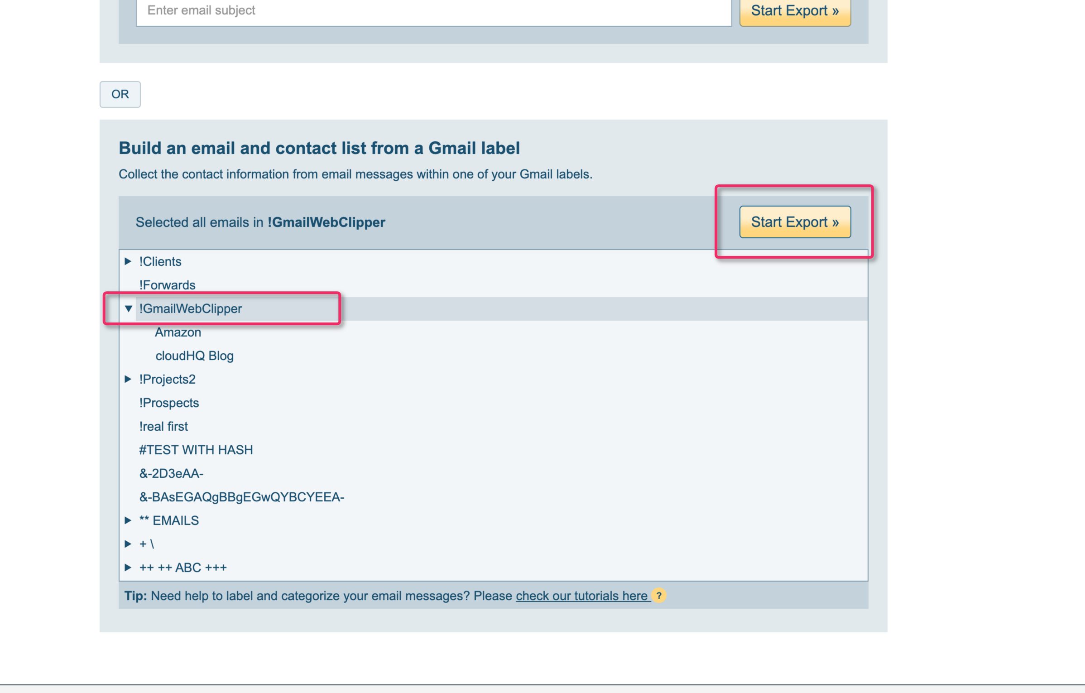Click Start Export for the Gmail label
Viewport: 1085px width, 693px height.
795,222
